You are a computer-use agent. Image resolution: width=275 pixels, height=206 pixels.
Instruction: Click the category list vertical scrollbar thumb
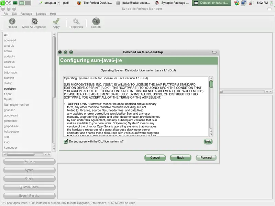pyautogui.click(x=54, y=67)
